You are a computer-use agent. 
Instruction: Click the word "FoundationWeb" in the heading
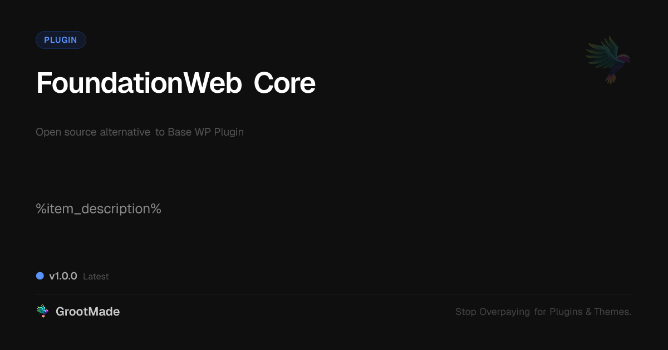pyautogui.click(x=139, y=83)
